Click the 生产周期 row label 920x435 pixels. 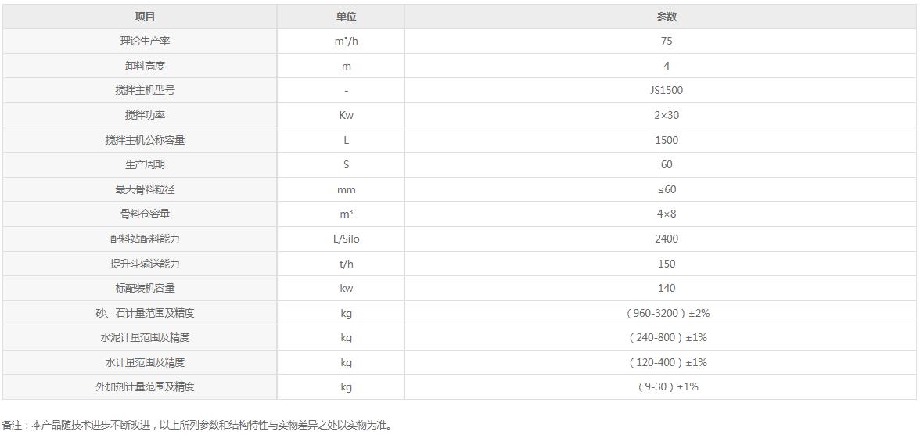point(139,164)
